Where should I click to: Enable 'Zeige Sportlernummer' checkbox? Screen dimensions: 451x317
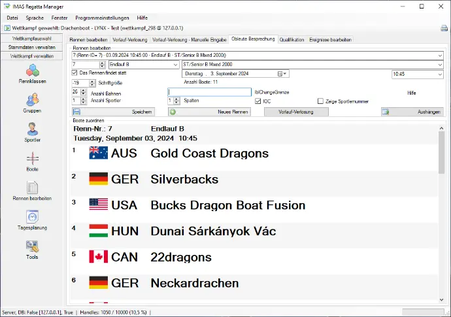[x=320, y=101]
